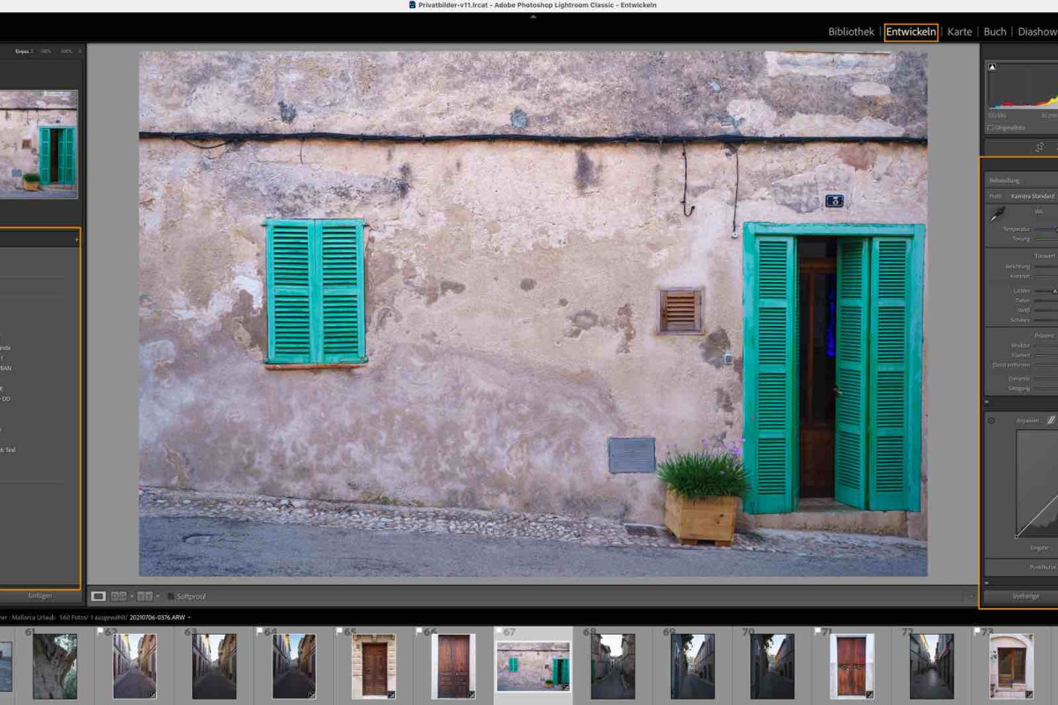The height and width of the screenshot is (705, 1058).
Task: Click the Vorherige button
Action: click(x=1024, y=597)
